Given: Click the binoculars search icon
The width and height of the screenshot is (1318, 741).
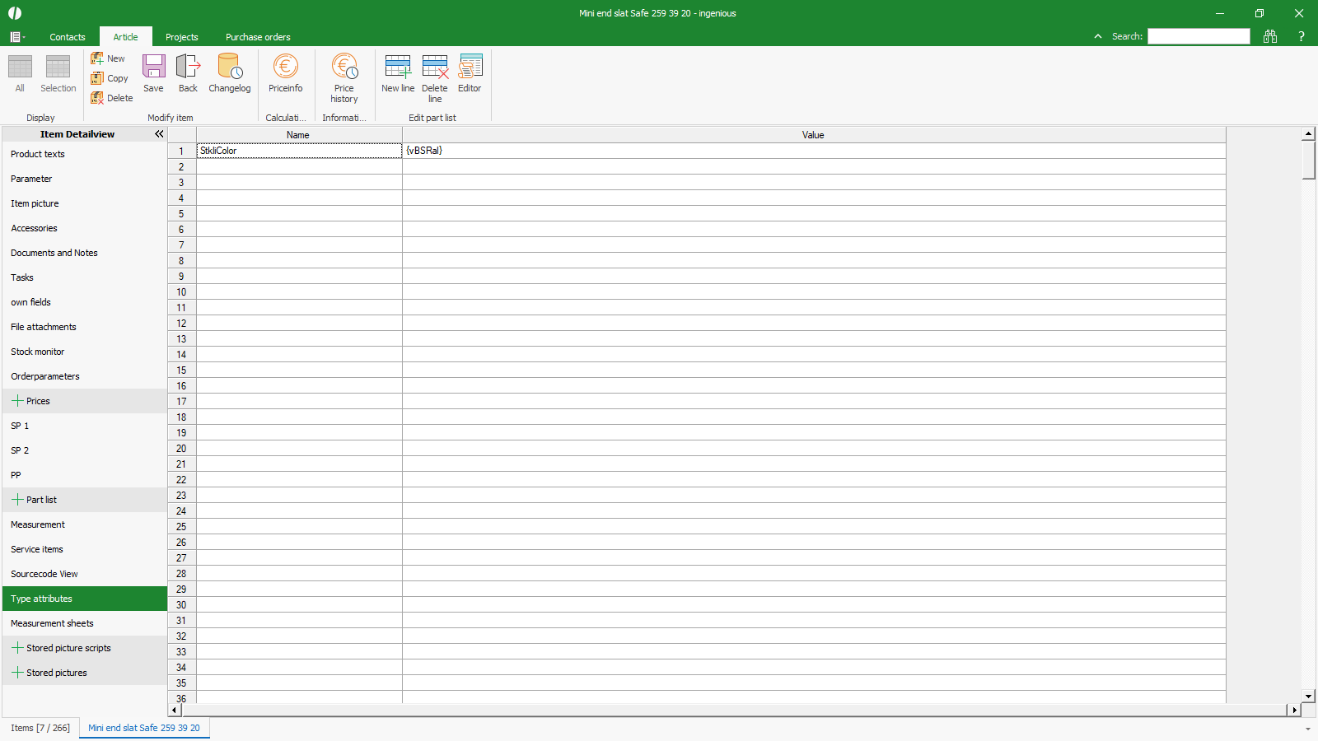Looking at the screenshot, I should click(x=1270, y=36).
